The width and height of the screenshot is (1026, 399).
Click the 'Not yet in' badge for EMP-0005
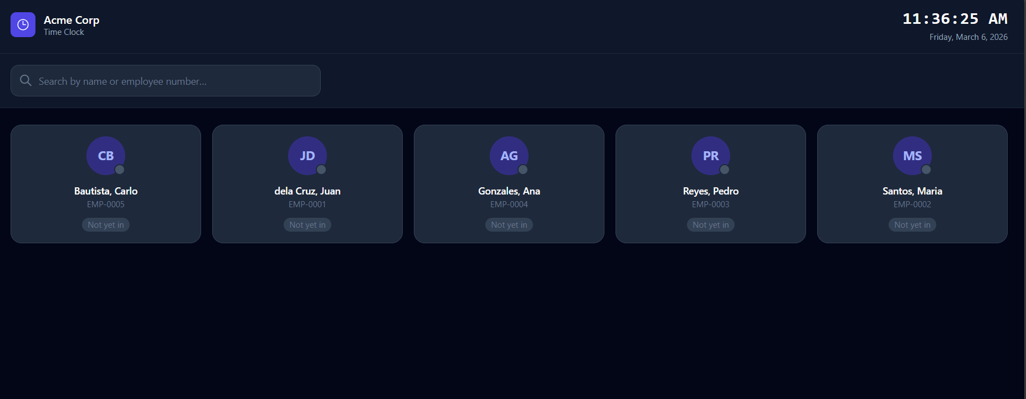tap(106, 224)
